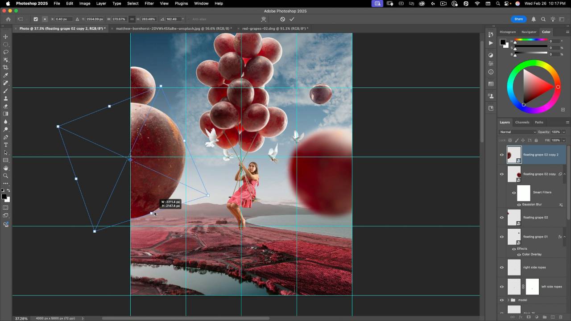This screenshot has height=321, width=571.
Task: Select the Lasso tool
Action: (6, 52)
